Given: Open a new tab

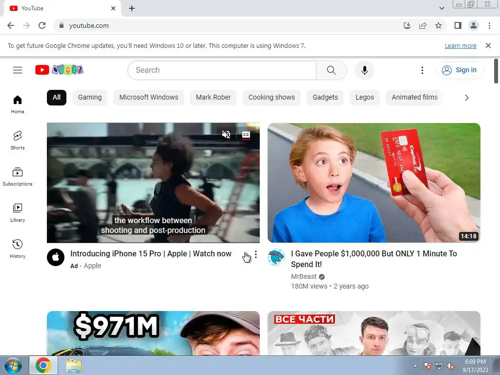Looking at the screenshot, I should click(x=132, y=8).
